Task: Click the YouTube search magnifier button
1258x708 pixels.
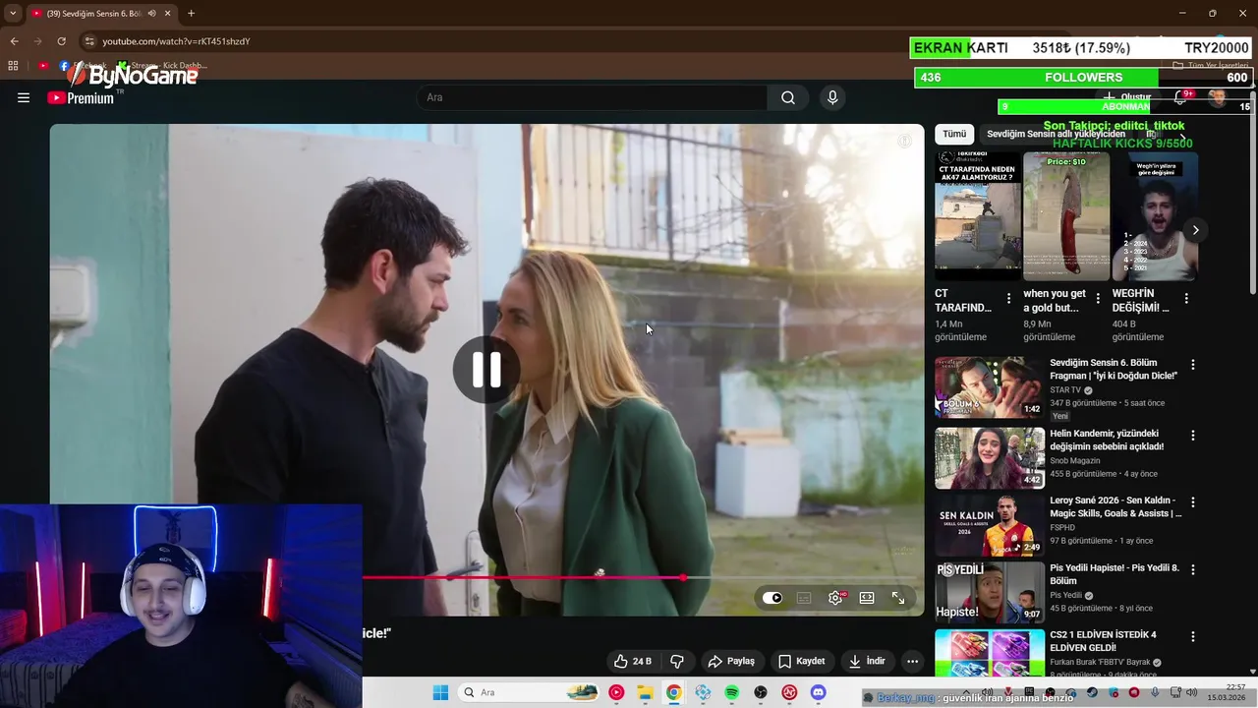Action: [x=788, y=97]
